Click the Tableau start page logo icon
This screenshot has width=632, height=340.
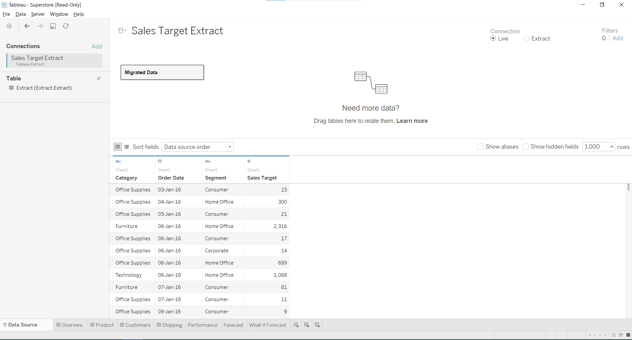[x=9, y=26]
